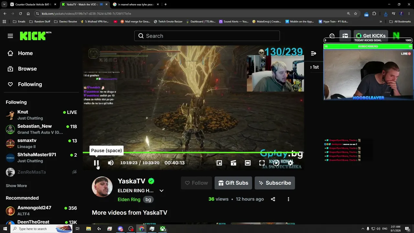
Task: Click the KICK logo
Action: coord(36,36)
